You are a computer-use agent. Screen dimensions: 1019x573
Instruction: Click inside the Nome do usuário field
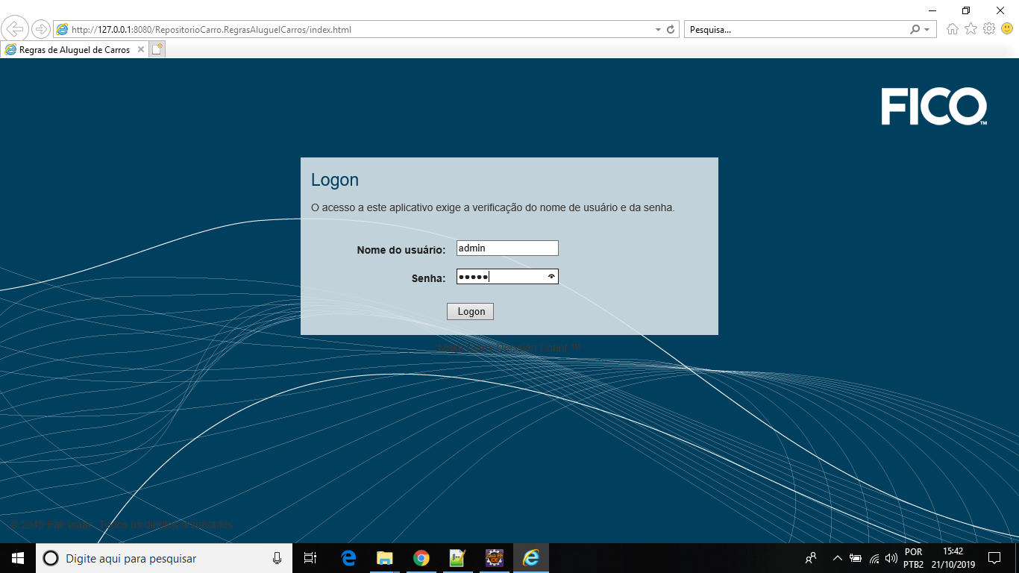click(507, 248)
